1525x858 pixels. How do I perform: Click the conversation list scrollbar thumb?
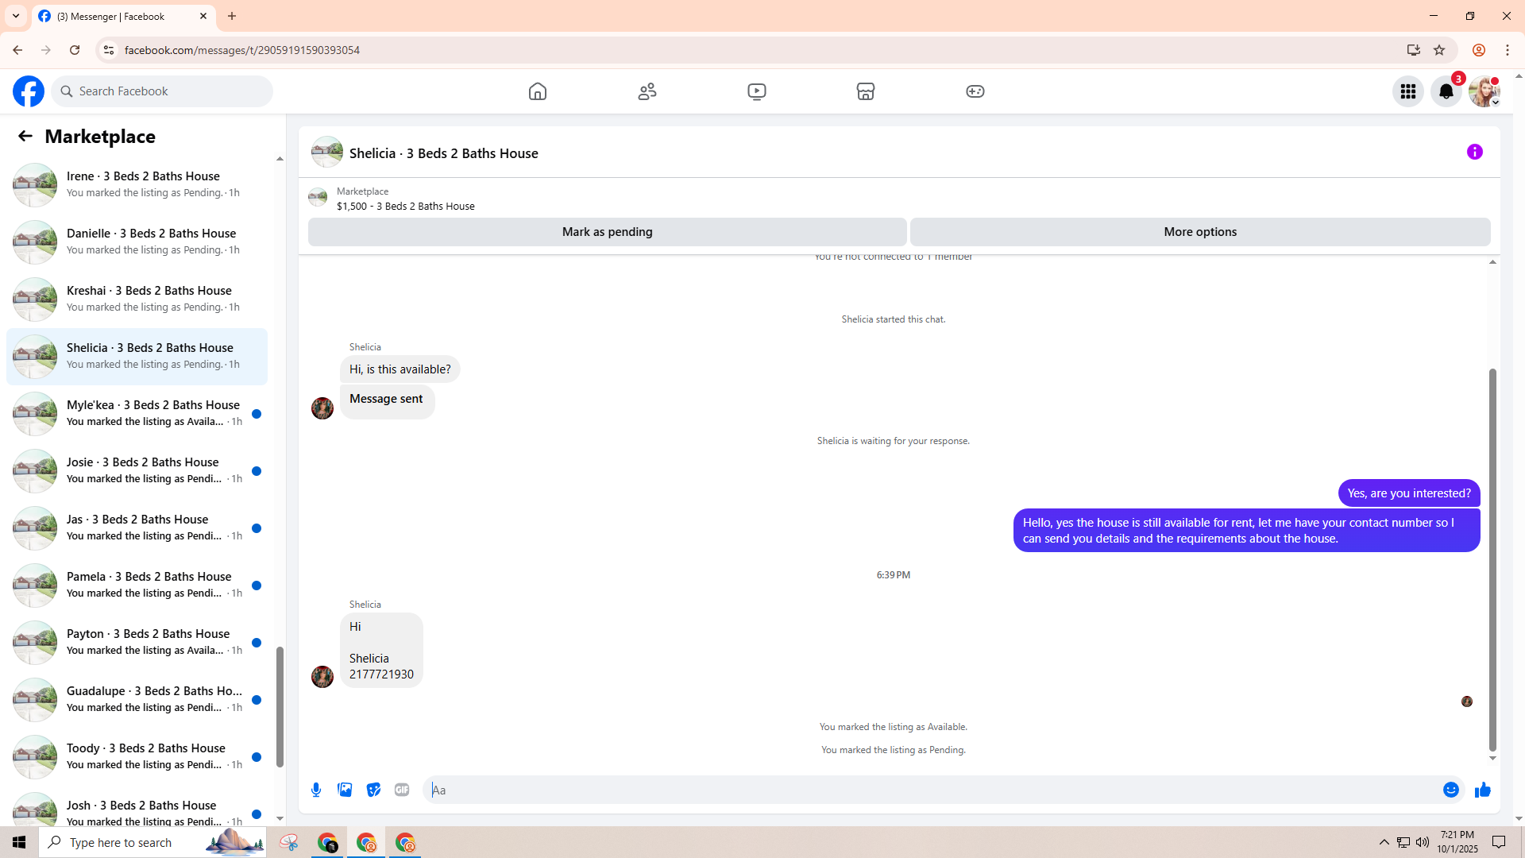pyautogui.click(x=280, y=707)
